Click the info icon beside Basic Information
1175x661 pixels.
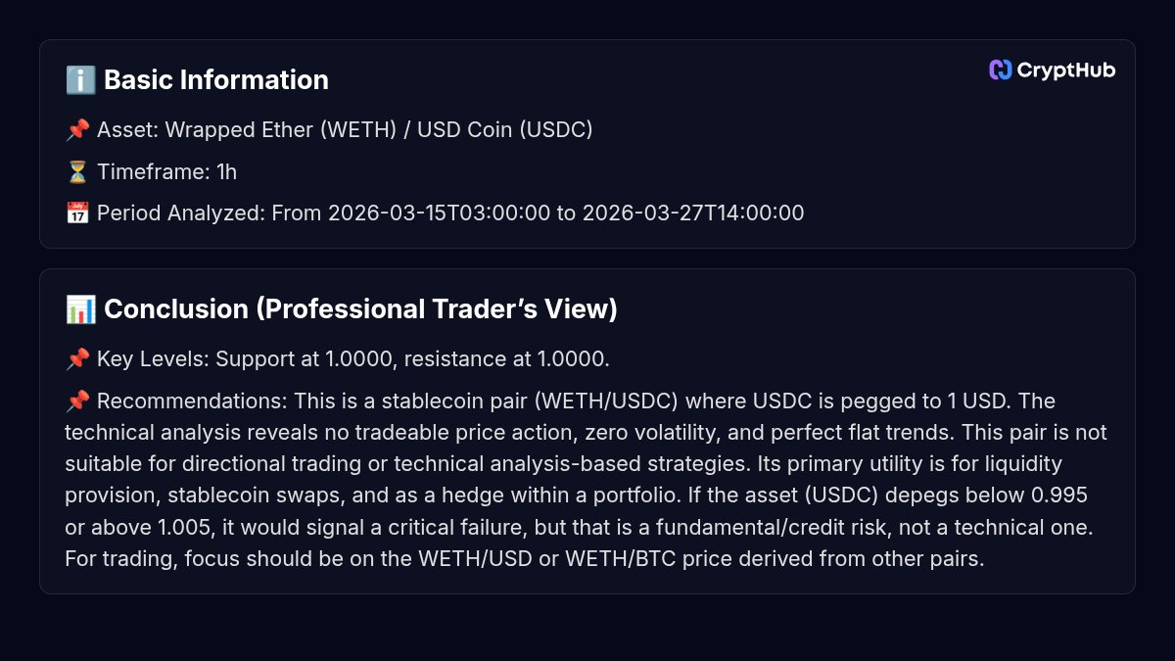[x=80, y=80]
